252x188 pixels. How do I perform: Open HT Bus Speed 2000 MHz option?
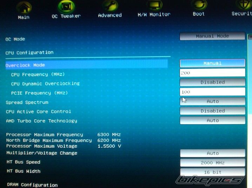tap(213, 163)
